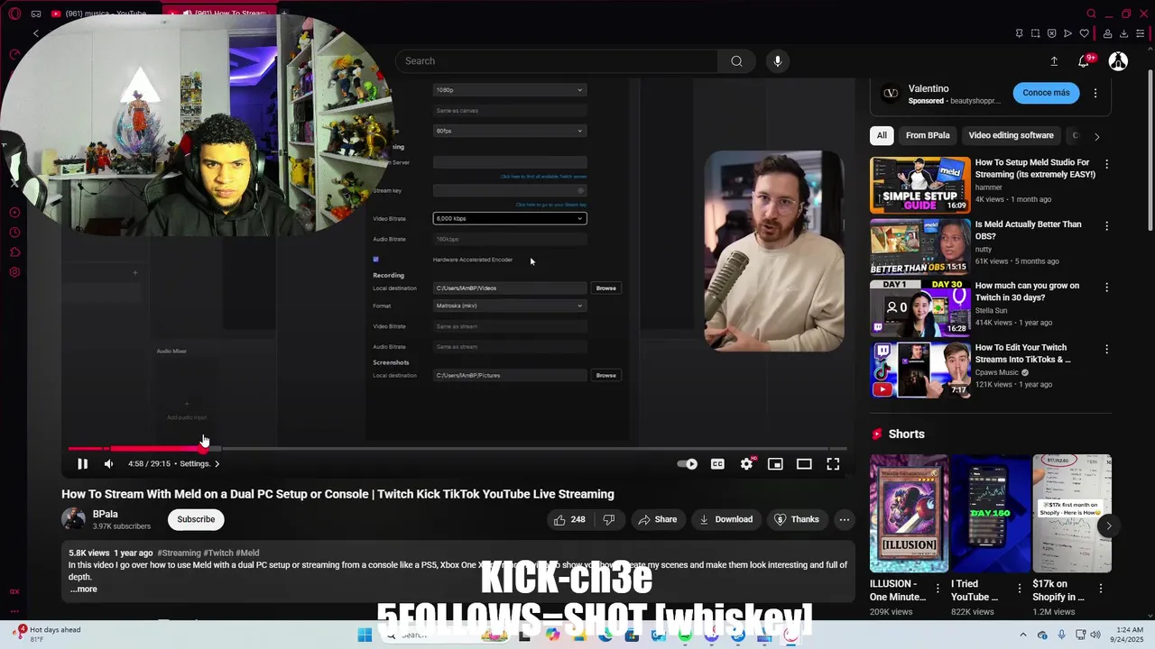This screenshot has width=1155, height=649.
Task: Click Conoce más on Valentino ad
Action: 1046,93
